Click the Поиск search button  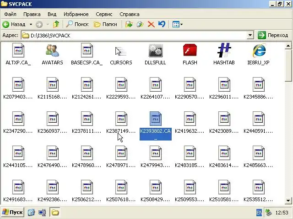click(77, 24)
